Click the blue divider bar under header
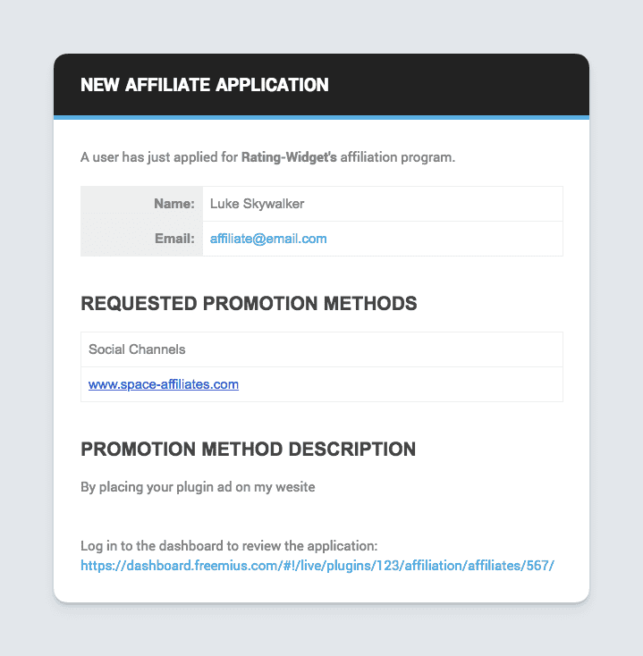 pyautogui.click(x=322, y=118)
